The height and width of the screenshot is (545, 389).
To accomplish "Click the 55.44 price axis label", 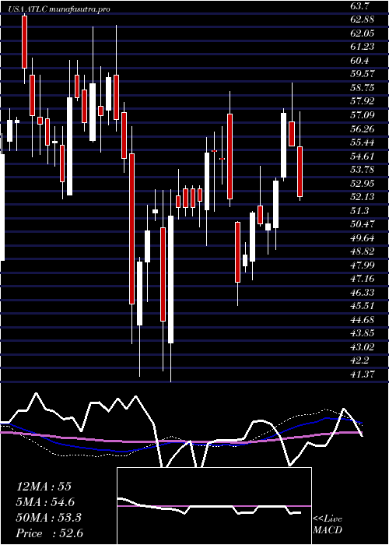I will [363, 142].
